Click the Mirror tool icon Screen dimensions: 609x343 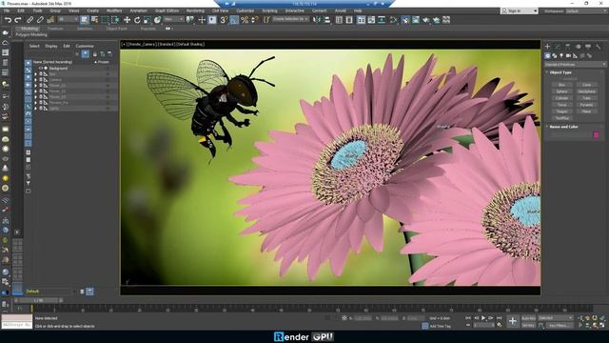point(317,20)
